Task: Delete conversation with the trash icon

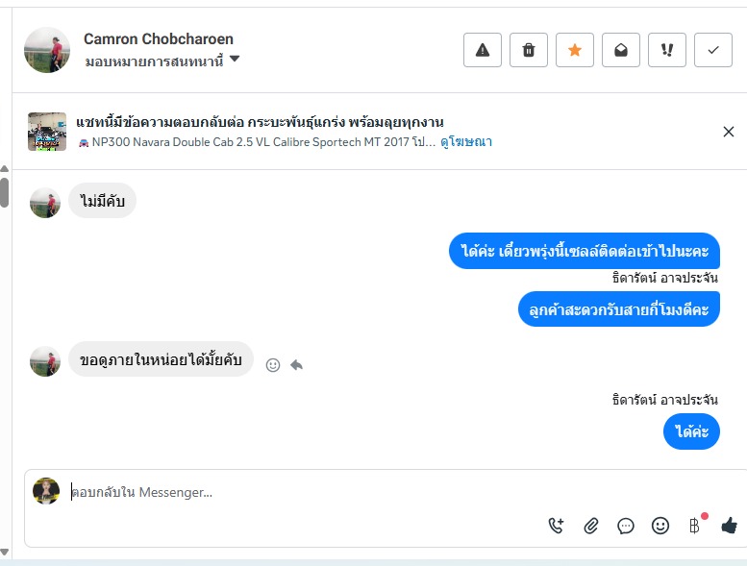Action: coord(529,50)
